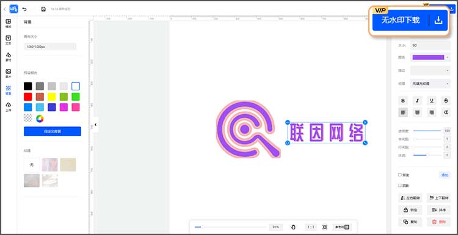Pick the white background swatch
Image resolution: width=458 pixels, height=235 pixels.
(76, 86)
